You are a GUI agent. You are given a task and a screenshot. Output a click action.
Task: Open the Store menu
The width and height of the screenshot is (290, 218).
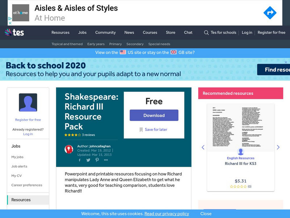(x=170, y=32)
